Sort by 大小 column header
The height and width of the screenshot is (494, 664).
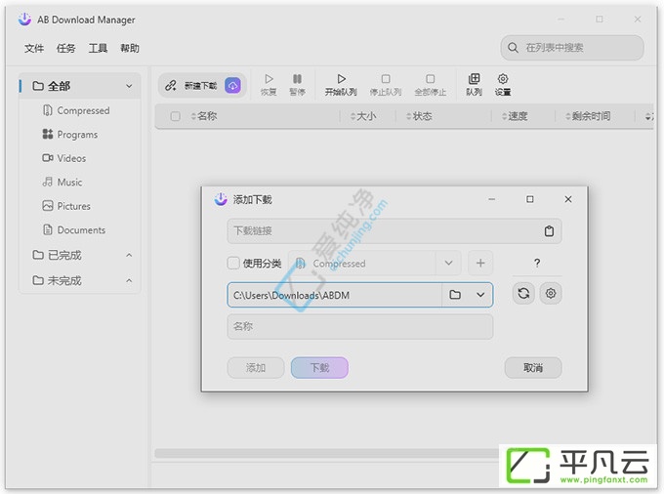(363, 116)
